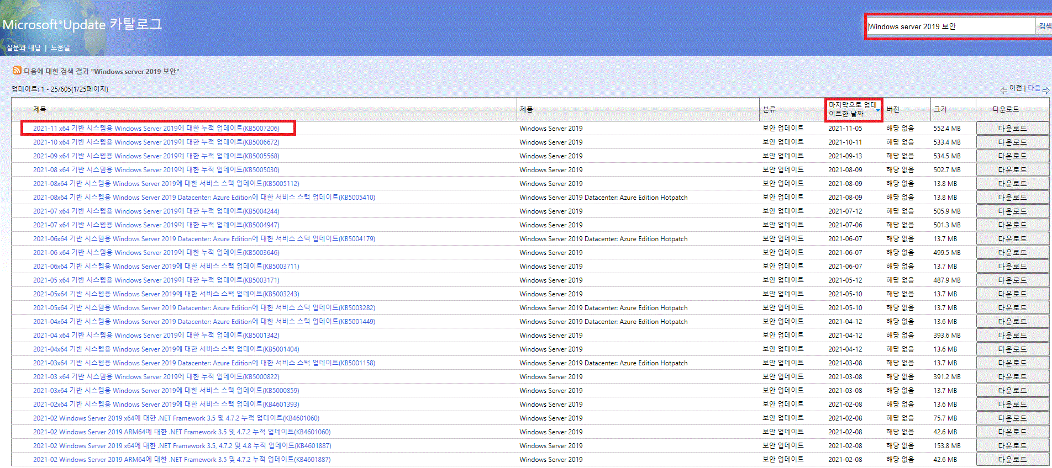Download KB4601887 ARM64 update in last row

click(x=1012, y=459)
